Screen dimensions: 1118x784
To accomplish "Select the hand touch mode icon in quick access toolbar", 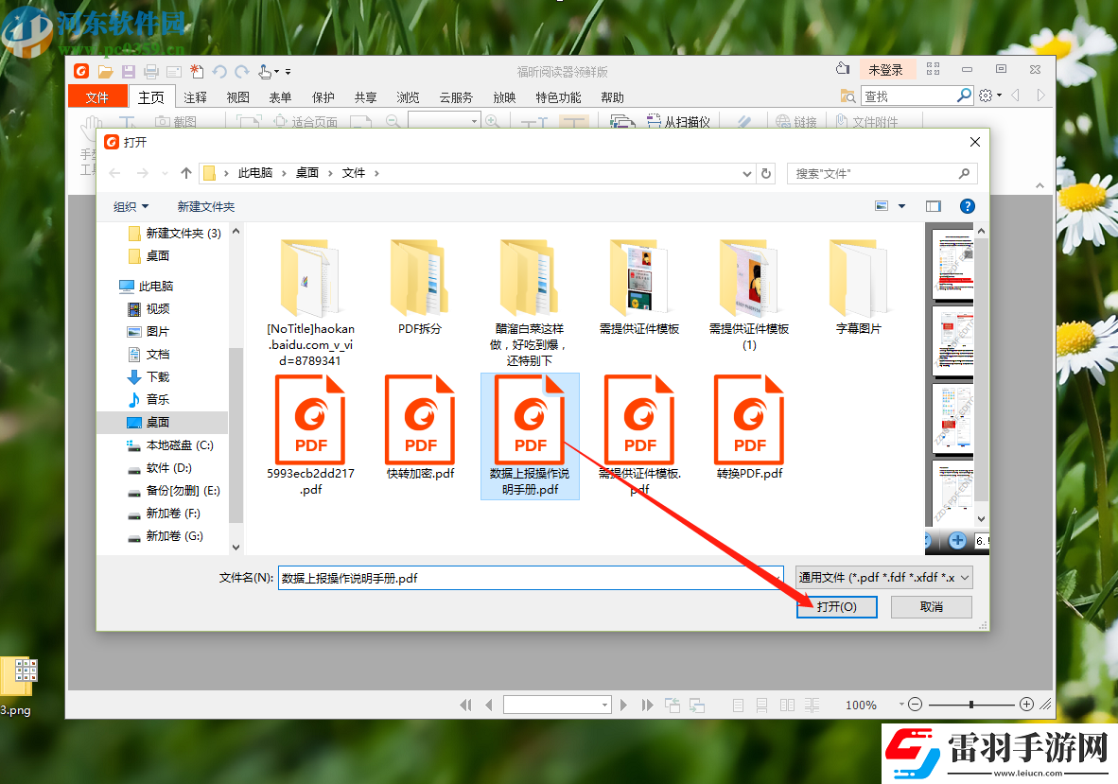I will pyautogui.click(x=265, y=71).
